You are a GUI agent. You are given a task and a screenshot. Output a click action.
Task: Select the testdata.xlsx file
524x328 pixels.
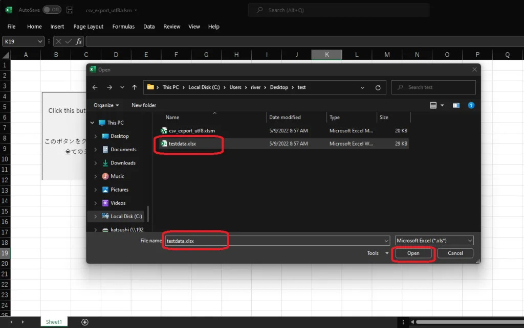click(182, 144)
